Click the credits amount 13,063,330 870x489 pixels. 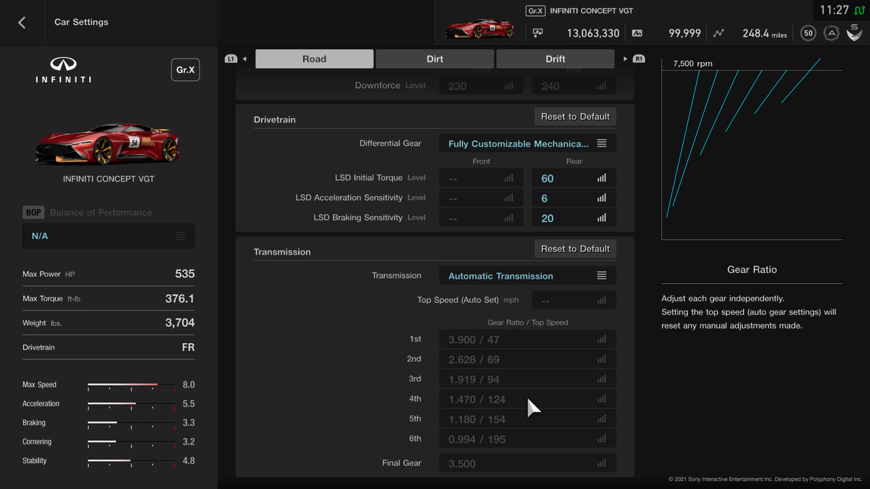593,33
